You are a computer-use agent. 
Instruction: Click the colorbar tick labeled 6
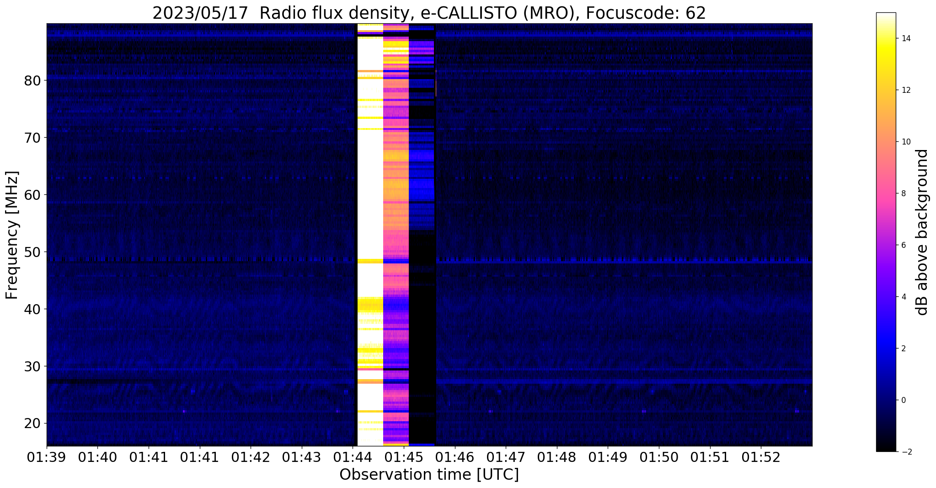pos(903,245)
